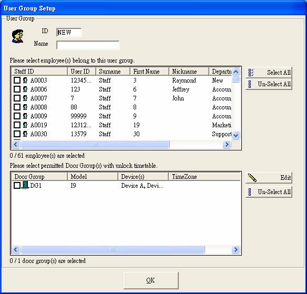This screenshot has width=307, height=294.
Task: Click employee list scroll down arrow
Action: [236, 135]
